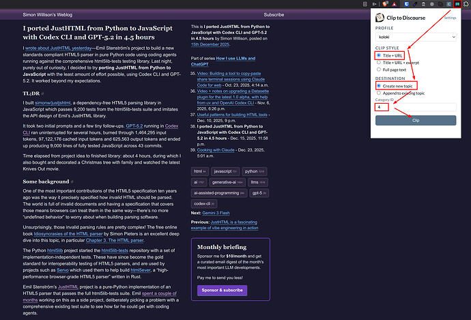Go to Next post Gemini 3 Flash
The width and height of the screenshot is (471, 320).
tap(216, 213)
